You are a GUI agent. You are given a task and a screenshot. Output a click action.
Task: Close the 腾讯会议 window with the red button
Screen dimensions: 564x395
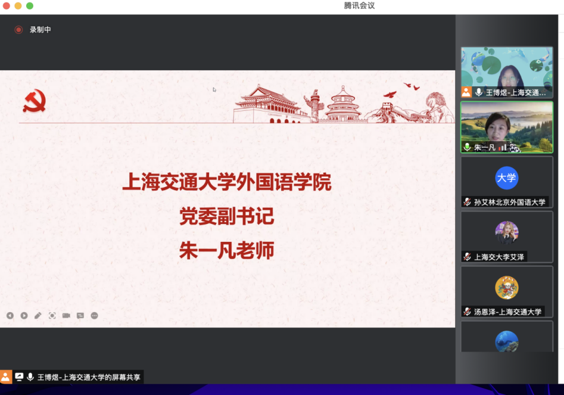click(6, 6)
